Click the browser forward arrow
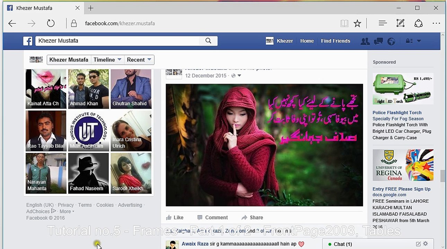Screen dimensions: 447x249 [x=32, y=24]
